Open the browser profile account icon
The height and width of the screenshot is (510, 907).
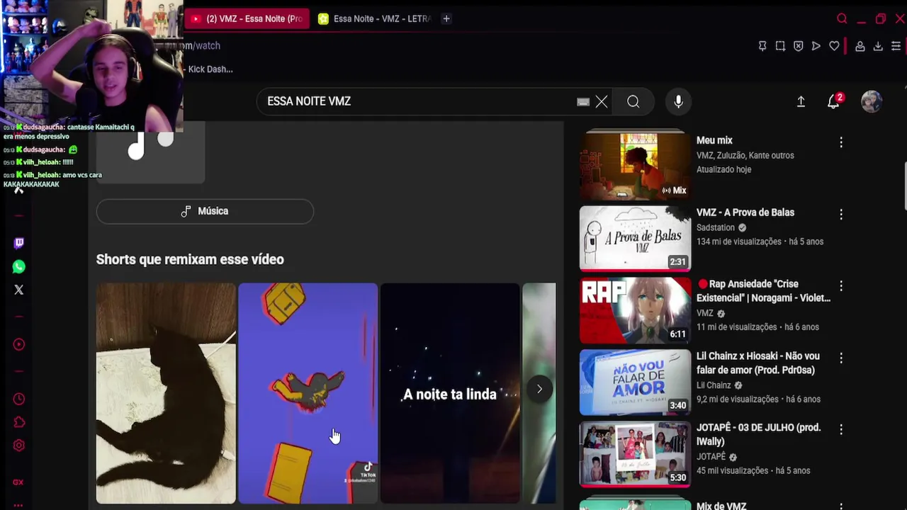click(860, 46)
